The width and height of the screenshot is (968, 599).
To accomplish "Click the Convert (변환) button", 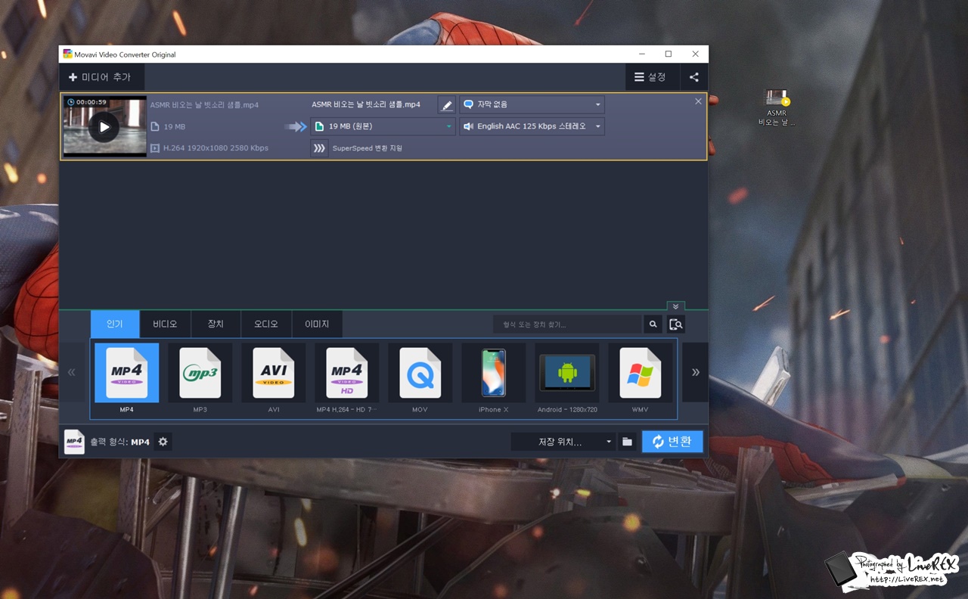I will tap(672, 442).
